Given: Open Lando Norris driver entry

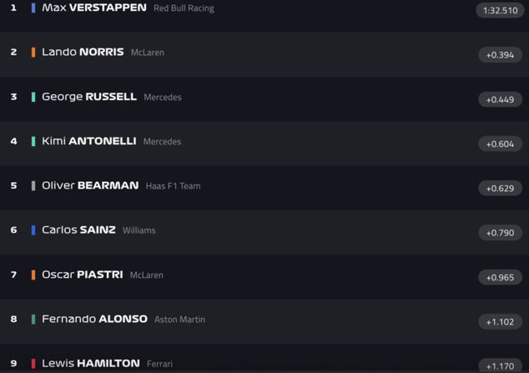Looking at the screenshot, I should tap(83, 52).
